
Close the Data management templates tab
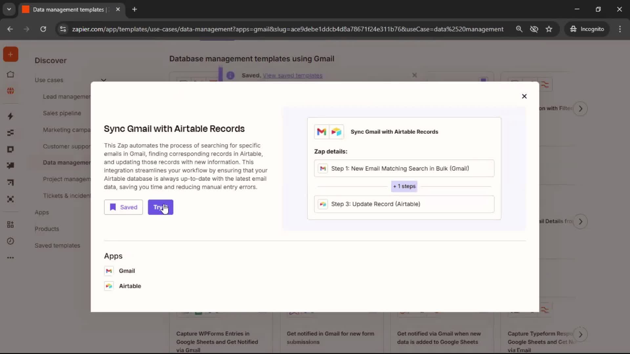pyautogui.click(x=118, y=10)
